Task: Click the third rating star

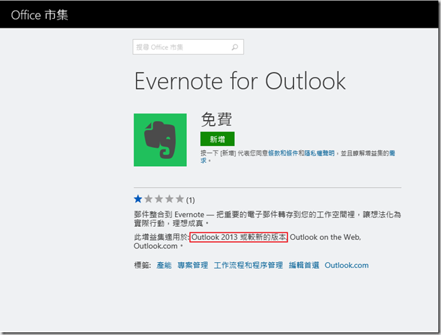Action: (159, 199)
